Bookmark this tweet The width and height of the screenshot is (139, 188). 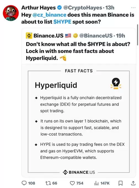click(x=121, y=183)
